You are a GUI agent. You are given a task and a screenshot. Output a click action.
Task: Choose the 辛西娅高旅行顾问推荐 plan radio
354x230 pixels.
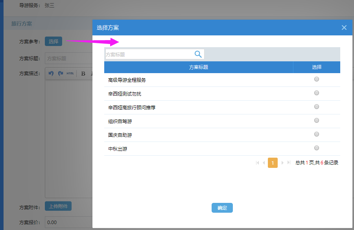[317, 107]
